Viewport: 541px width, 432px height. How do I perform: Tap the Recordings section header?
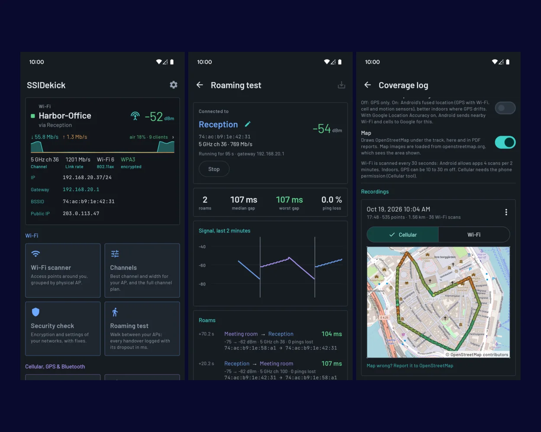(375, 191)
